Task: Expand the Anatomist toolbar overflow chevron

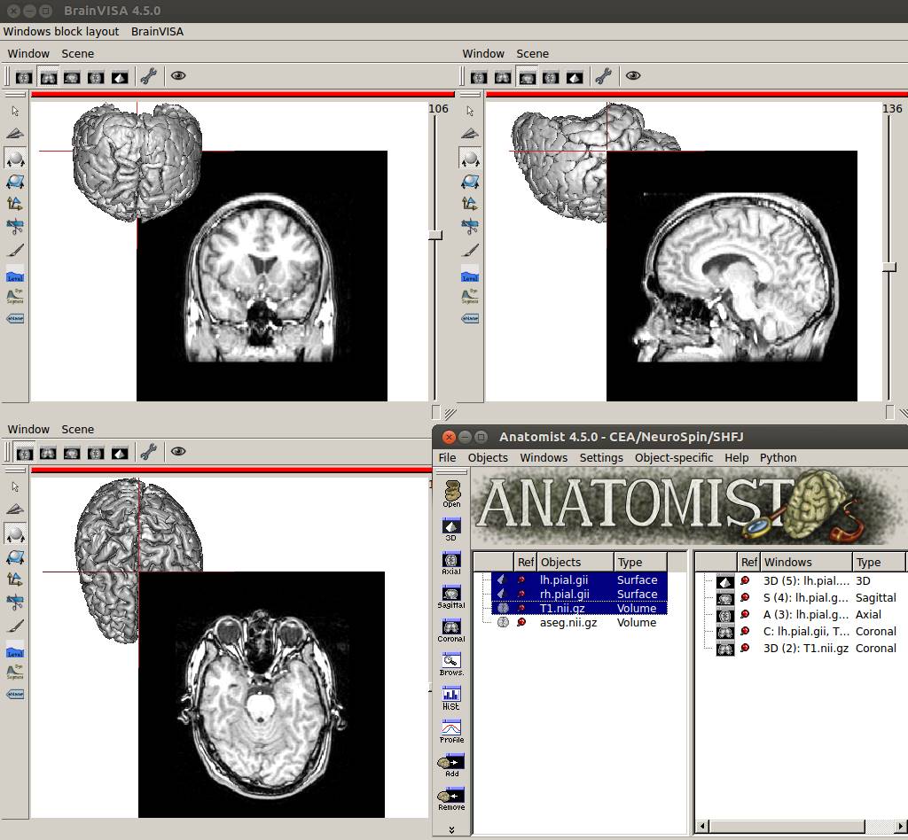Action: [x=451, y=829]
